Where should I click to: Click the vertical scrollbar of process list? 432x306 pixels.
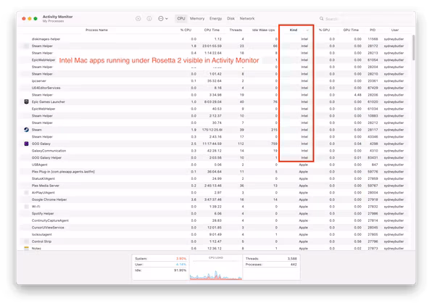(413, 48)
